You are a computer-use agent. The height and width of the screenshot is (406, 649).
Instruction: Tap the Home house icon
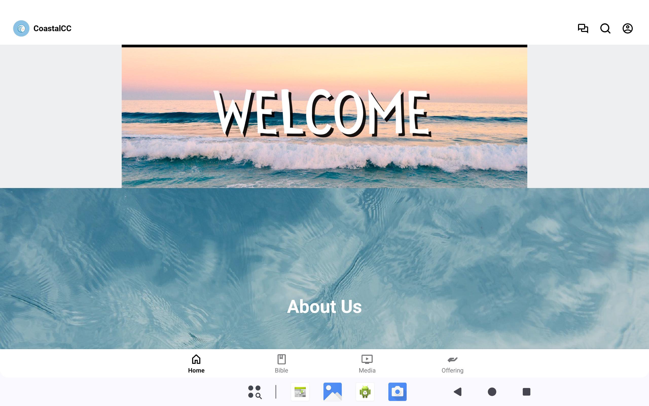196,359
